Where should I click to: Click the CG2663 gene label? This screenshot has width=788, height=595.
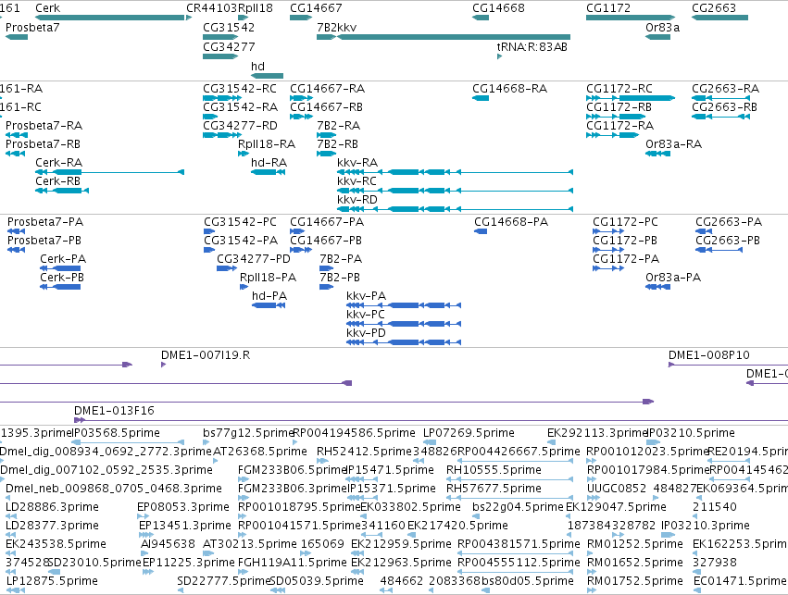(x=714, y=8)
